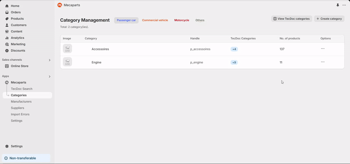Click the Discounts badge icon

click(x=7, y=51)
